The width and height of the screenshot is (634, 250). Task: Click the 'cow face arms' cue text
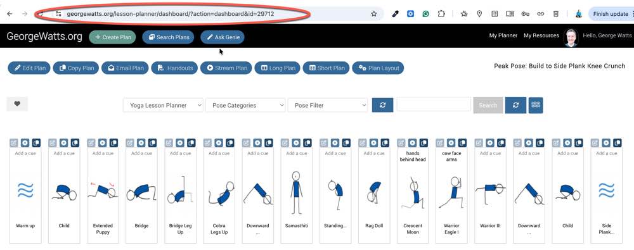point(451,156)
